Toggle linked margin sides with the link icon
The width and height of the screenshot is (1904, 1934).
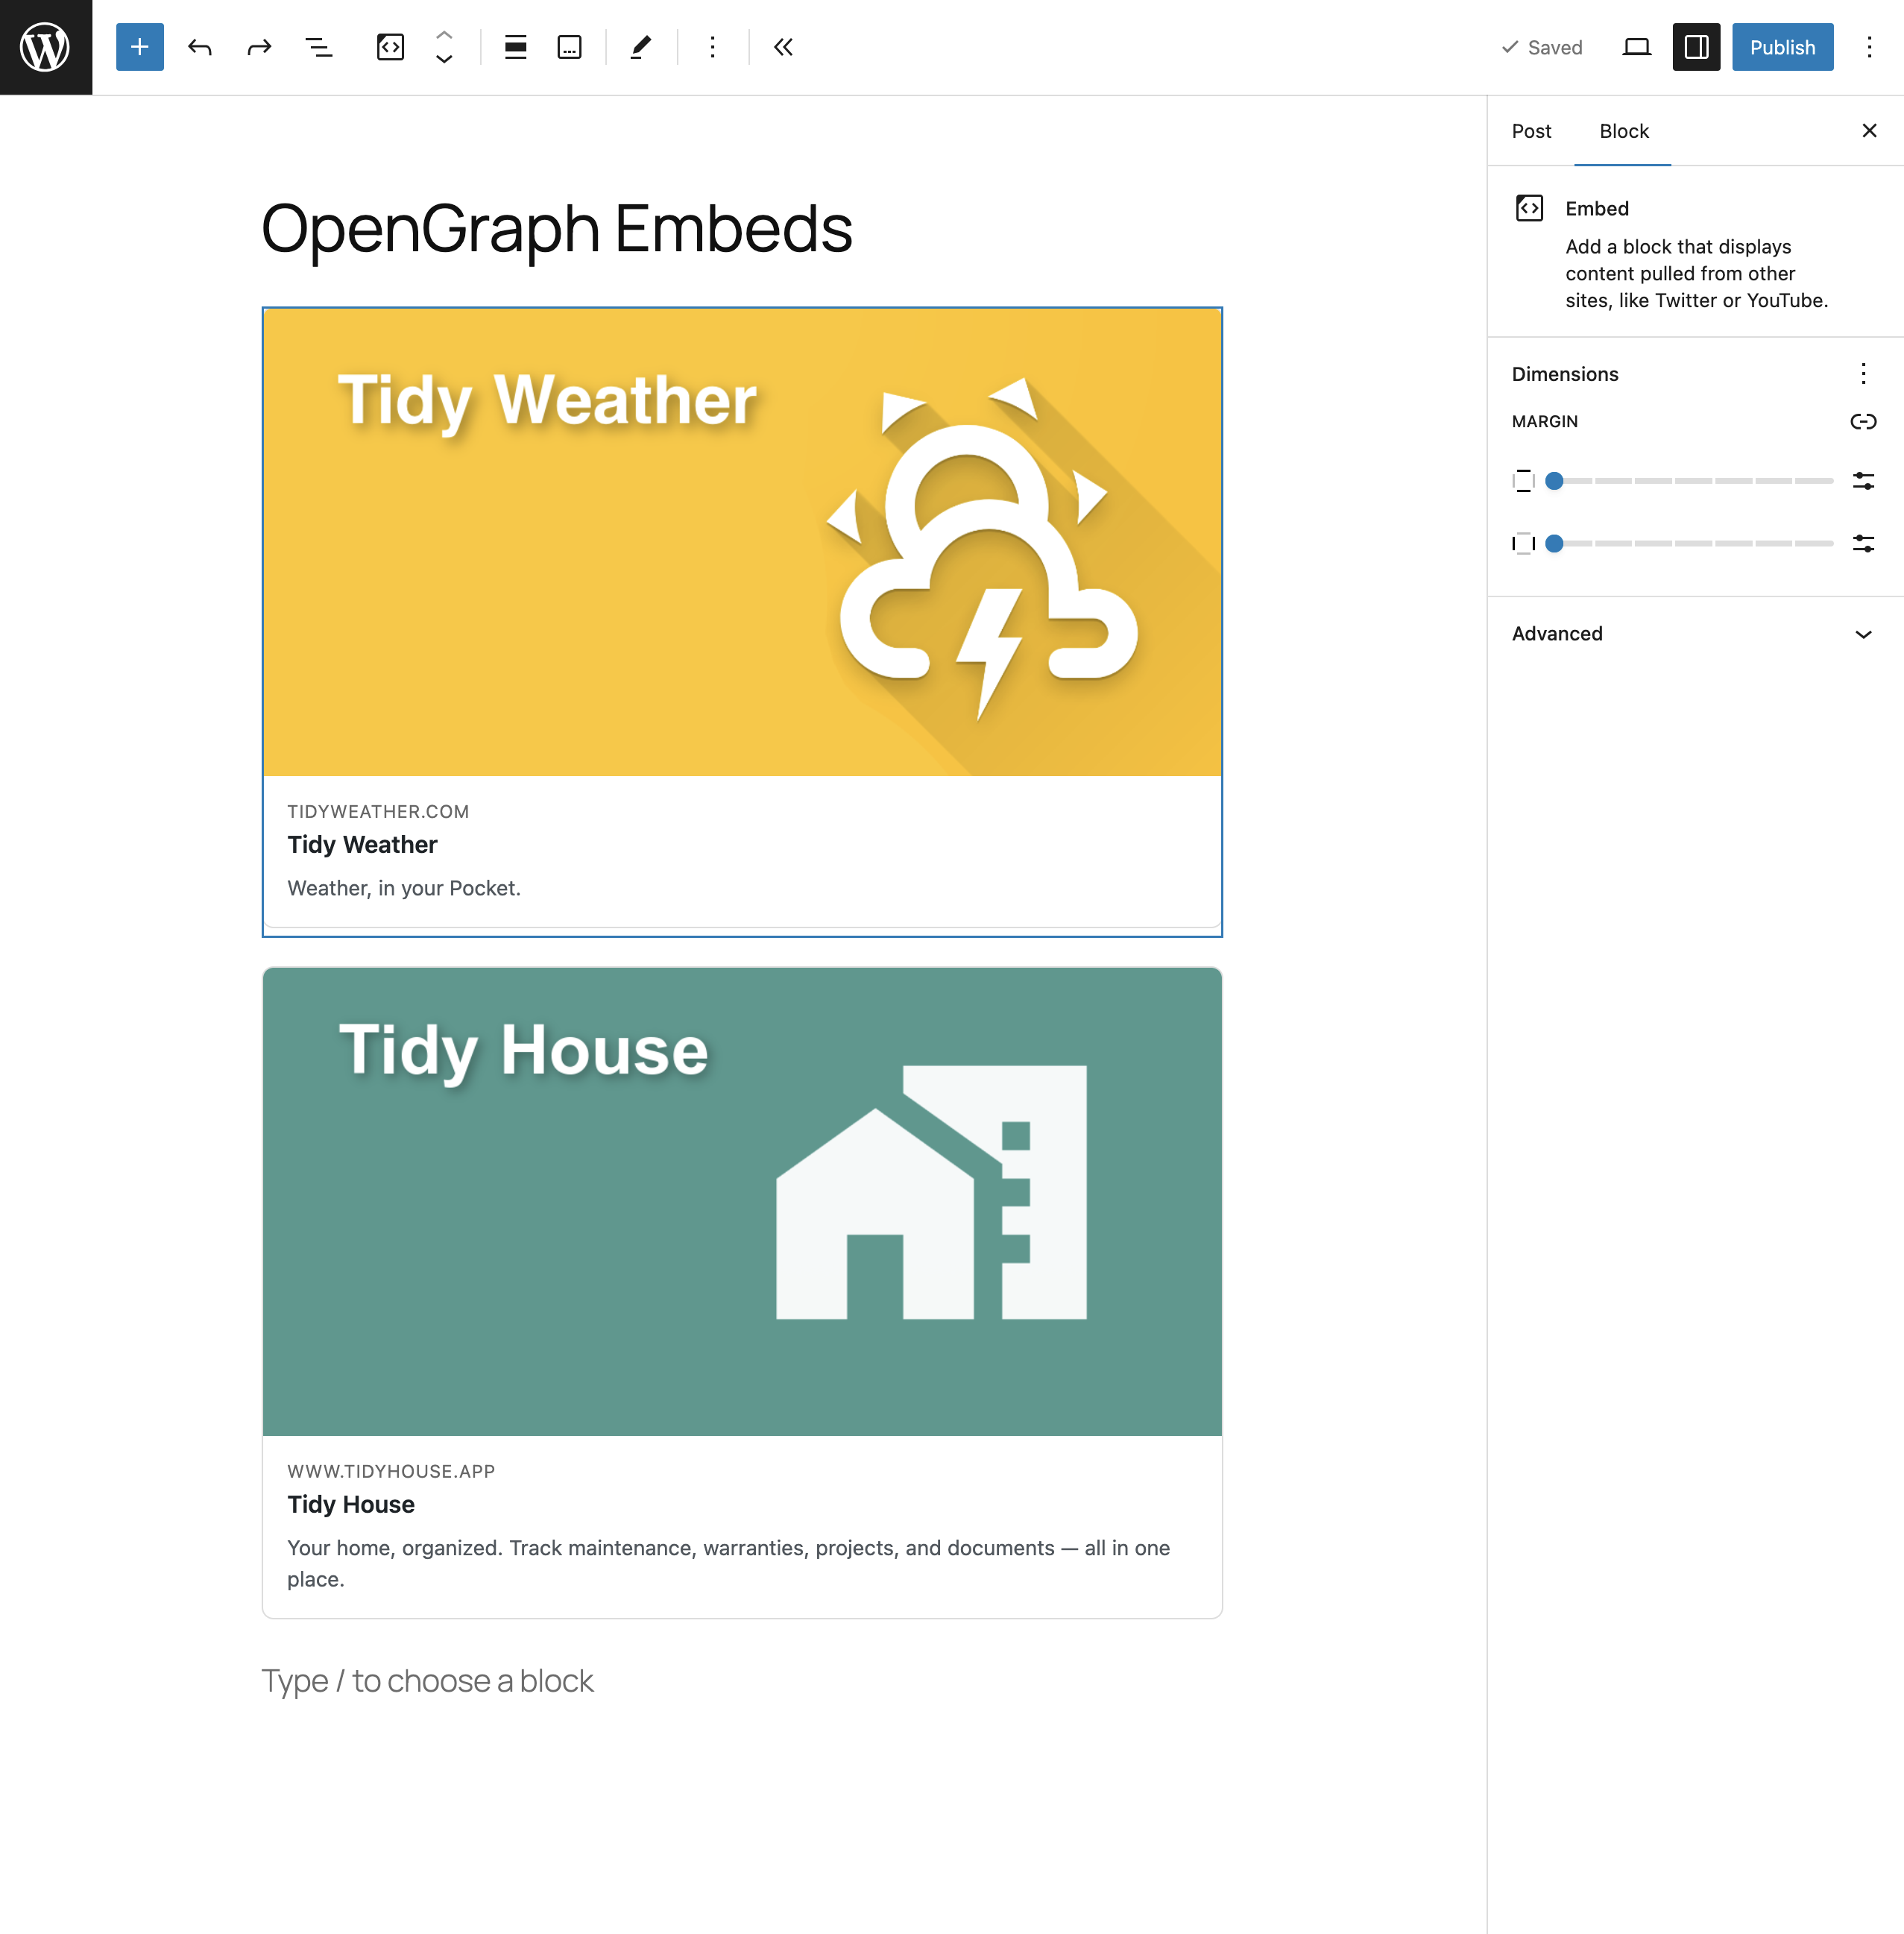coord(1864,421)
